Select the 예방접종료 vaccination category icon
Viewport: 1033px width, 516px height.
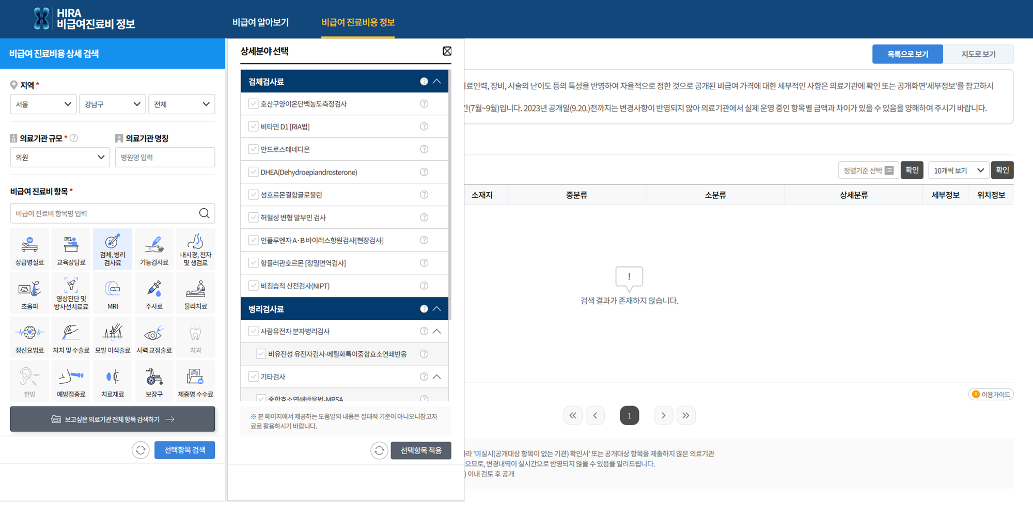71,381
